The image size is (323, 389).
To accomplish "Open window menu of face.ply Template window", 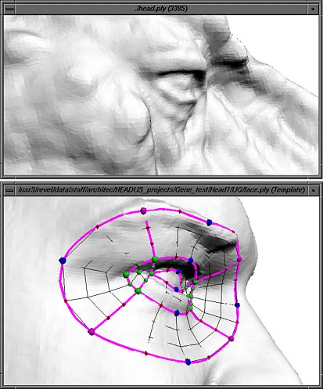I will coord(9,190).
